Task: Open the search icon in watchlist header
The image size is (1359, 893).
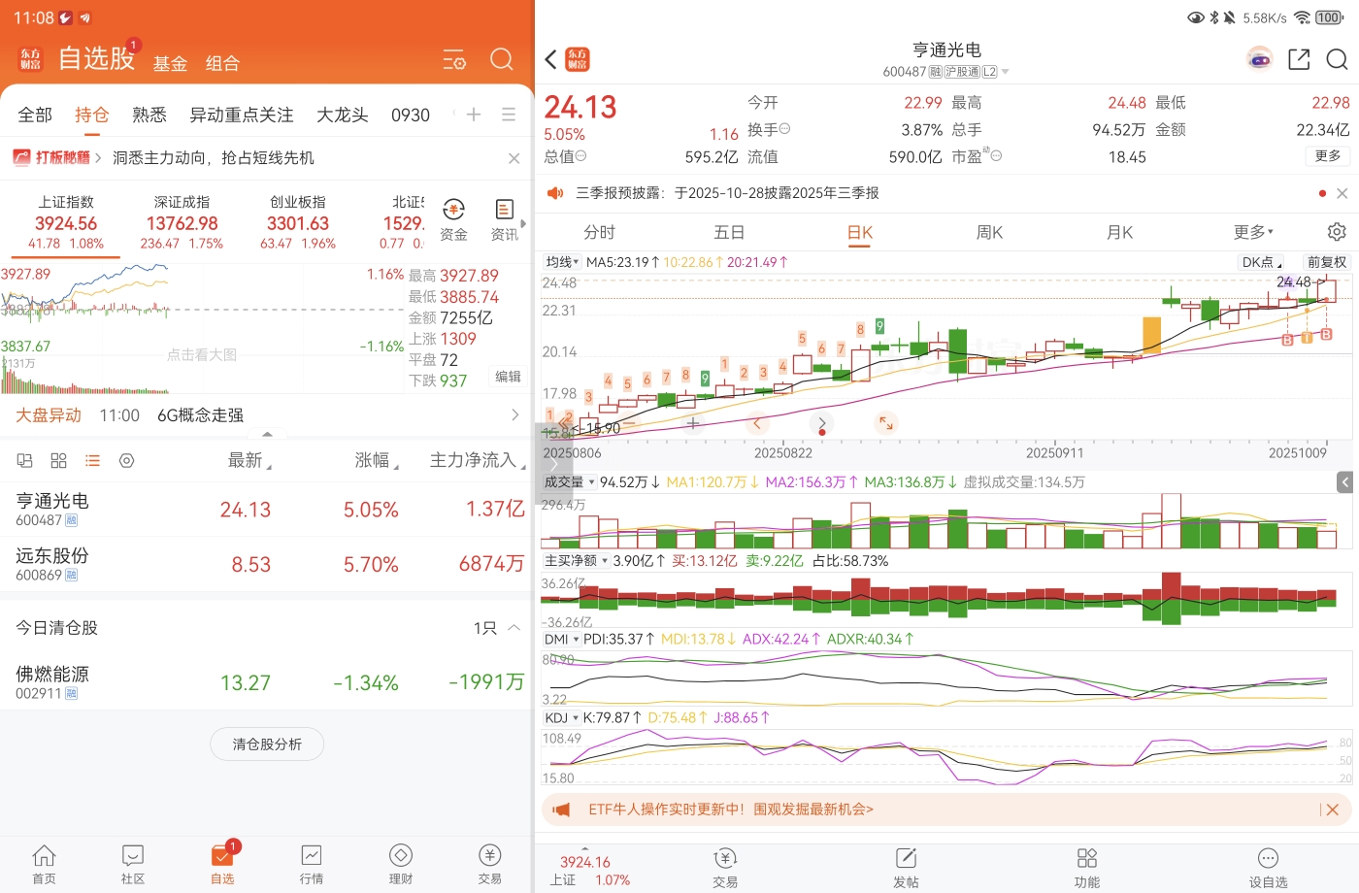Action: point(502,59)
